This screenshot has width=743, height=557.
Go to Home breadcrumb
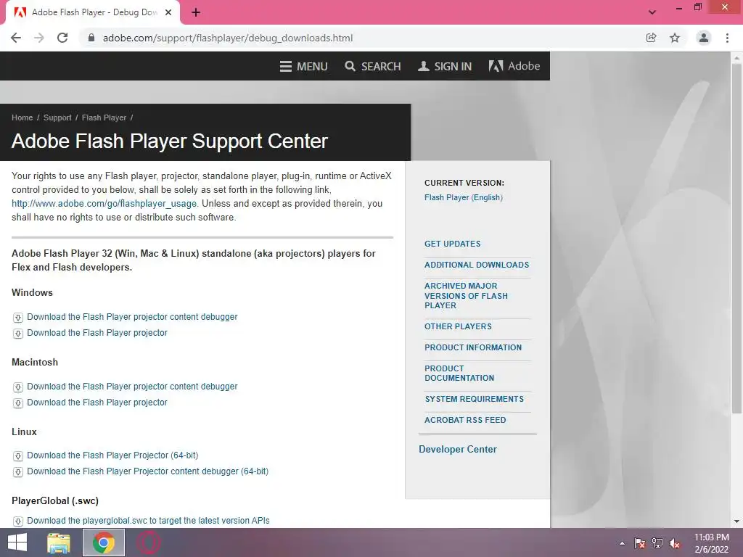coord(22,117)
